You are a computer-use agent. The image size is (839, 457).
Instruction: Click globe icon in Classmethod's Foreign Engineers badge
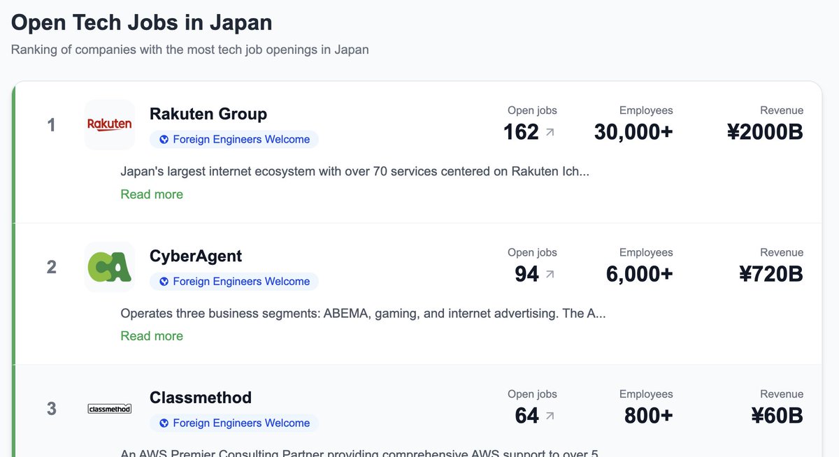coord(164,423)
